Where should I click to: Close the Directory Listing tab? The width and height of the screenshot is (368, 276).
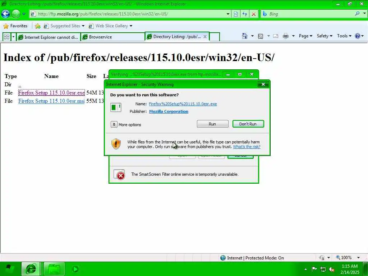(x=205, y=37)
